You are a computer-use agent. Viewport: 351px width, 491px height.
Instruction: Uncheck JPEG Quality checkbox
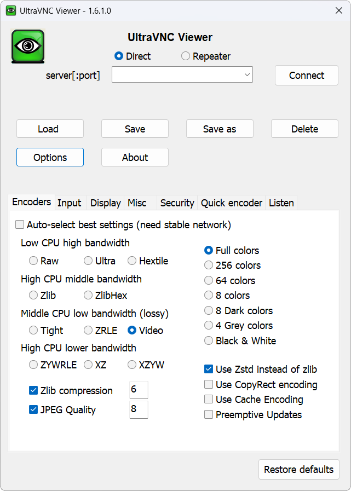33,409
